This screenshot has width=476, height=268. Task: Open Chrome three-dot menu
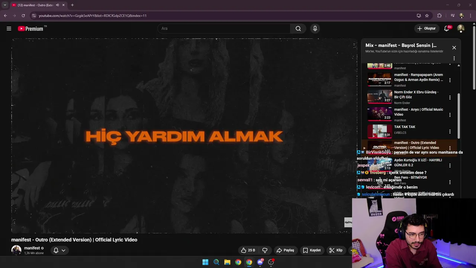[x=470, y=16]
